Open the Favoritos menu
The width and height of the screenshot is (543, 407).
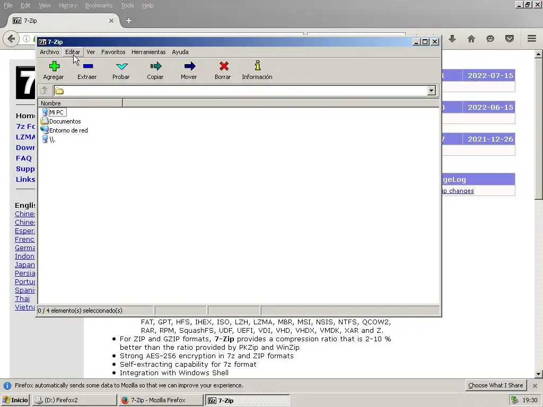[x=113, y=52]
